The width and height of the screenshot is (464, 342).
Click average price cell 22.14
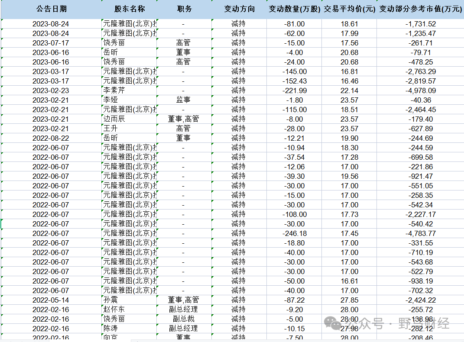tap(350, 90)
